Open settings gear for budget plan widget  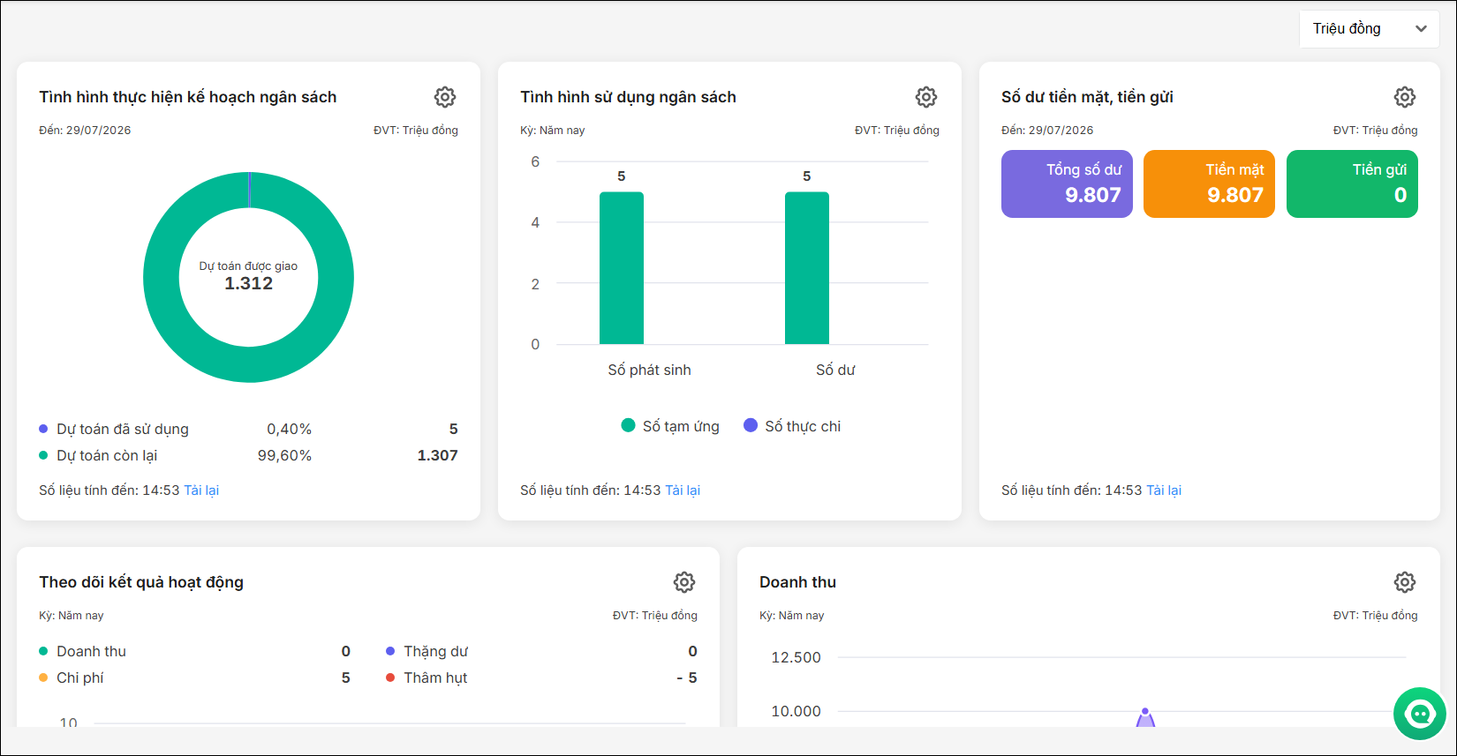445,97
